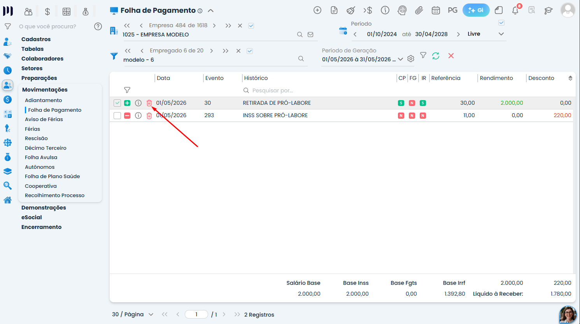The width and height of the screenshot is (580, 324).
Task: Sort columns using the Desconto header sort arrows
Action: click(x=570, y=78)
